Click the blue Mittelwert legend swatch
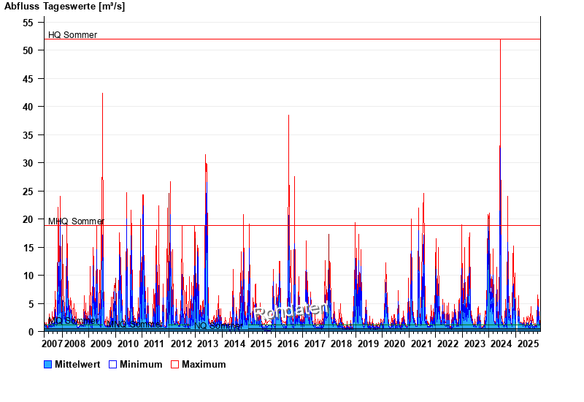Image resolution: width=584 pixels, height=402 pixels. tap(48, 364)
